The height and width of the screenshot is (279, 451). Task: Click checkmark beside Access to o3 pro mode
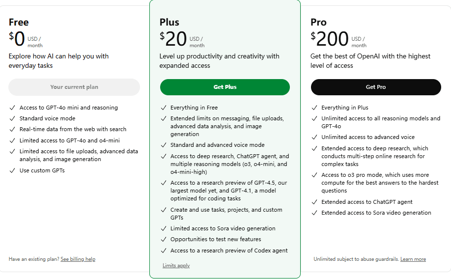314,175
